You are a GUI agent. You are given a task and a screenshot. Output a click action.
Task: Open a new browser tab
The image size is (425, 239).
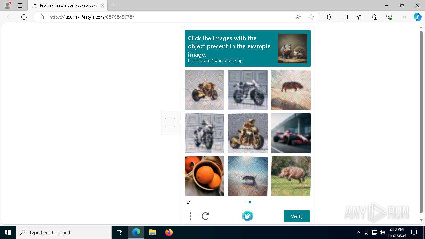pos(113,5)
